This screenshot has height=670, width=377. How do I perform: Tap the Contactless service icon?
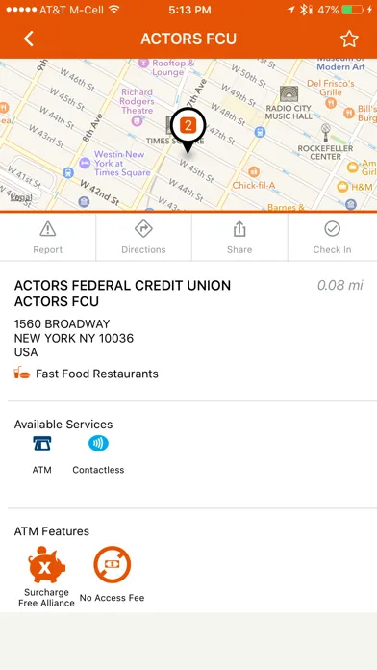coord(98,444)
